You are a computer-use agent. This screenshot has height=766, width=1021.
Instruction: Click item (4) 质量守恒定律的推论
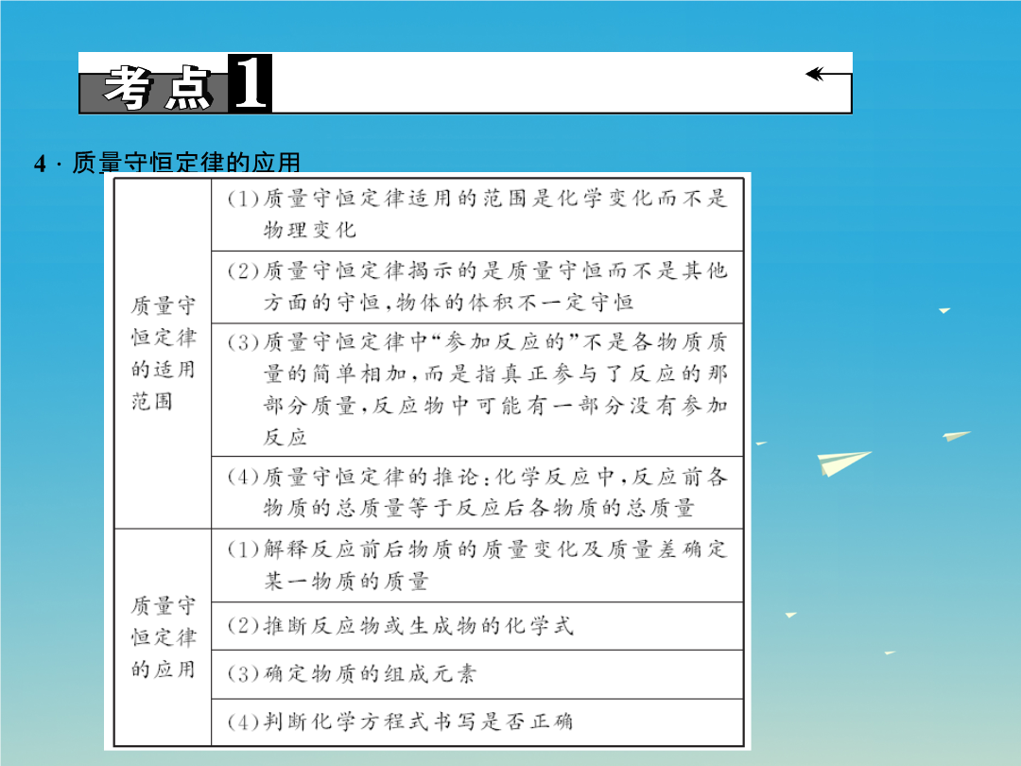click(x=477, y=493)
